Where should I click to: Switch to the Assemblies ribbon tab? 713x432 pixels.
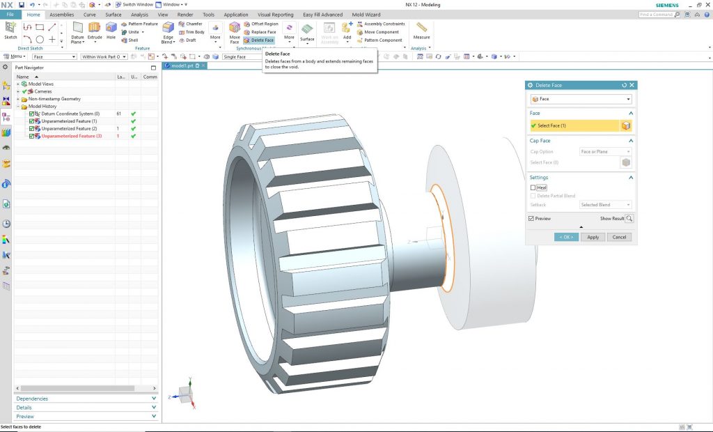61,14
